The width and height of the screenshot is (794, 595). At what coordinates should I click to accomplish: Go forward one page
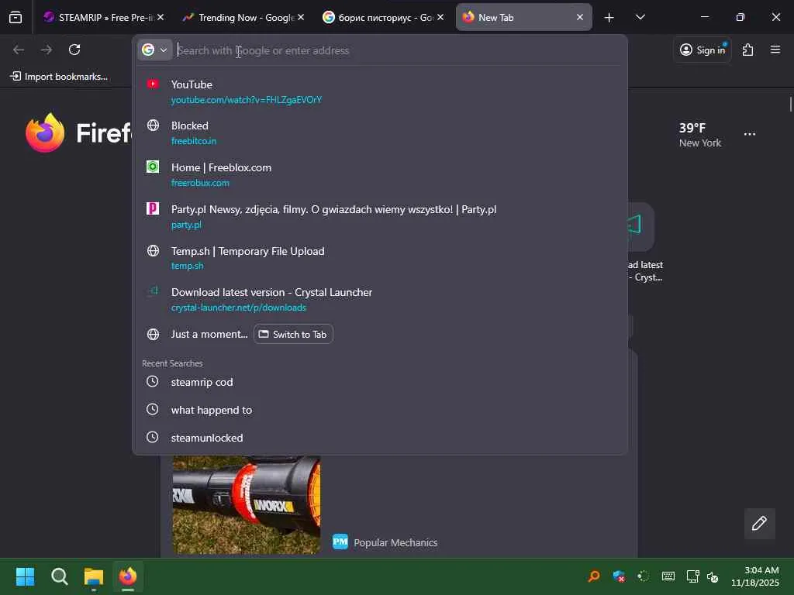tap(47, 50)
